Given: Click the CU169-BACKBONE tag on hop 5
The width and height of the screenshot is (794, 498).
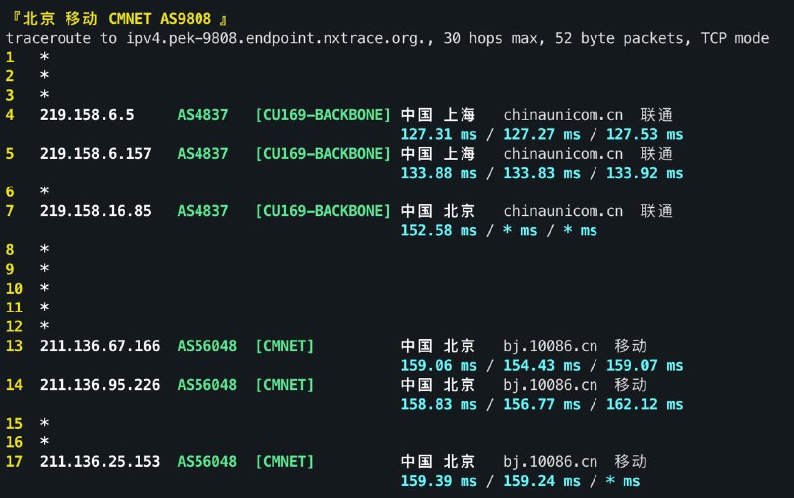Looking at the screenshot, I should 324,154.
